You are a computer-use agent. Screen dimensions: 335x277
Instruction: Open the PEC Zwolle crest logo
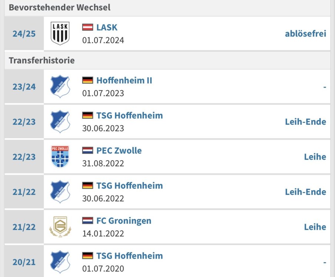60,157
